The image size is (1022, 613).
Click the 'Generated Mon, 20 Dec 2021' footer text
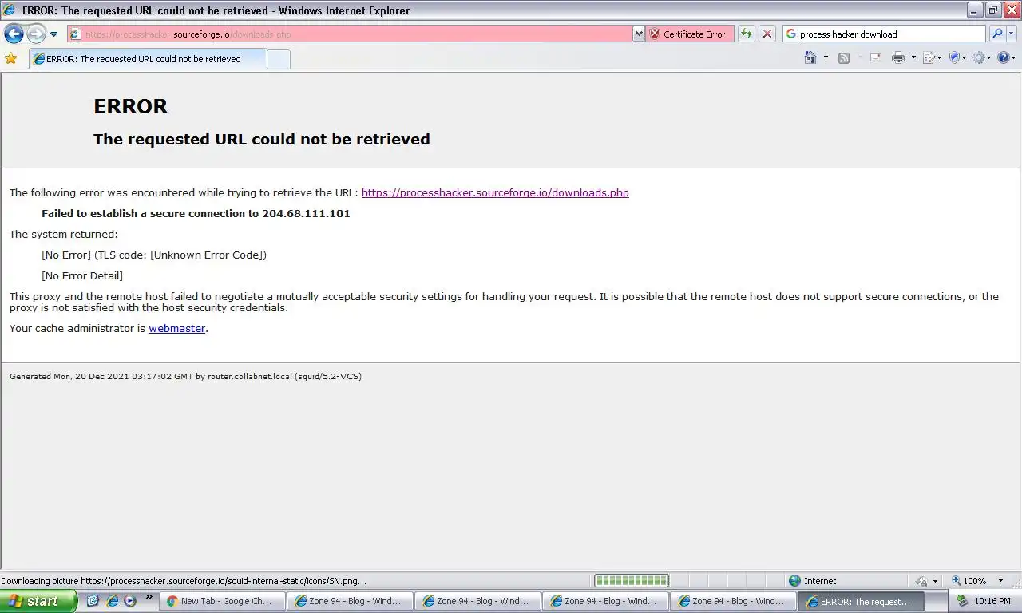(x=185, y=376)
